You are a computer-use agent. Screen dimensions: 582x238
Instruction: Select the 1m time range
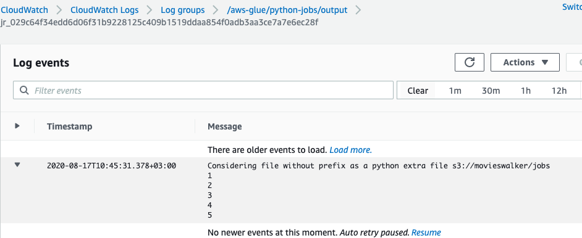(455, 91)
